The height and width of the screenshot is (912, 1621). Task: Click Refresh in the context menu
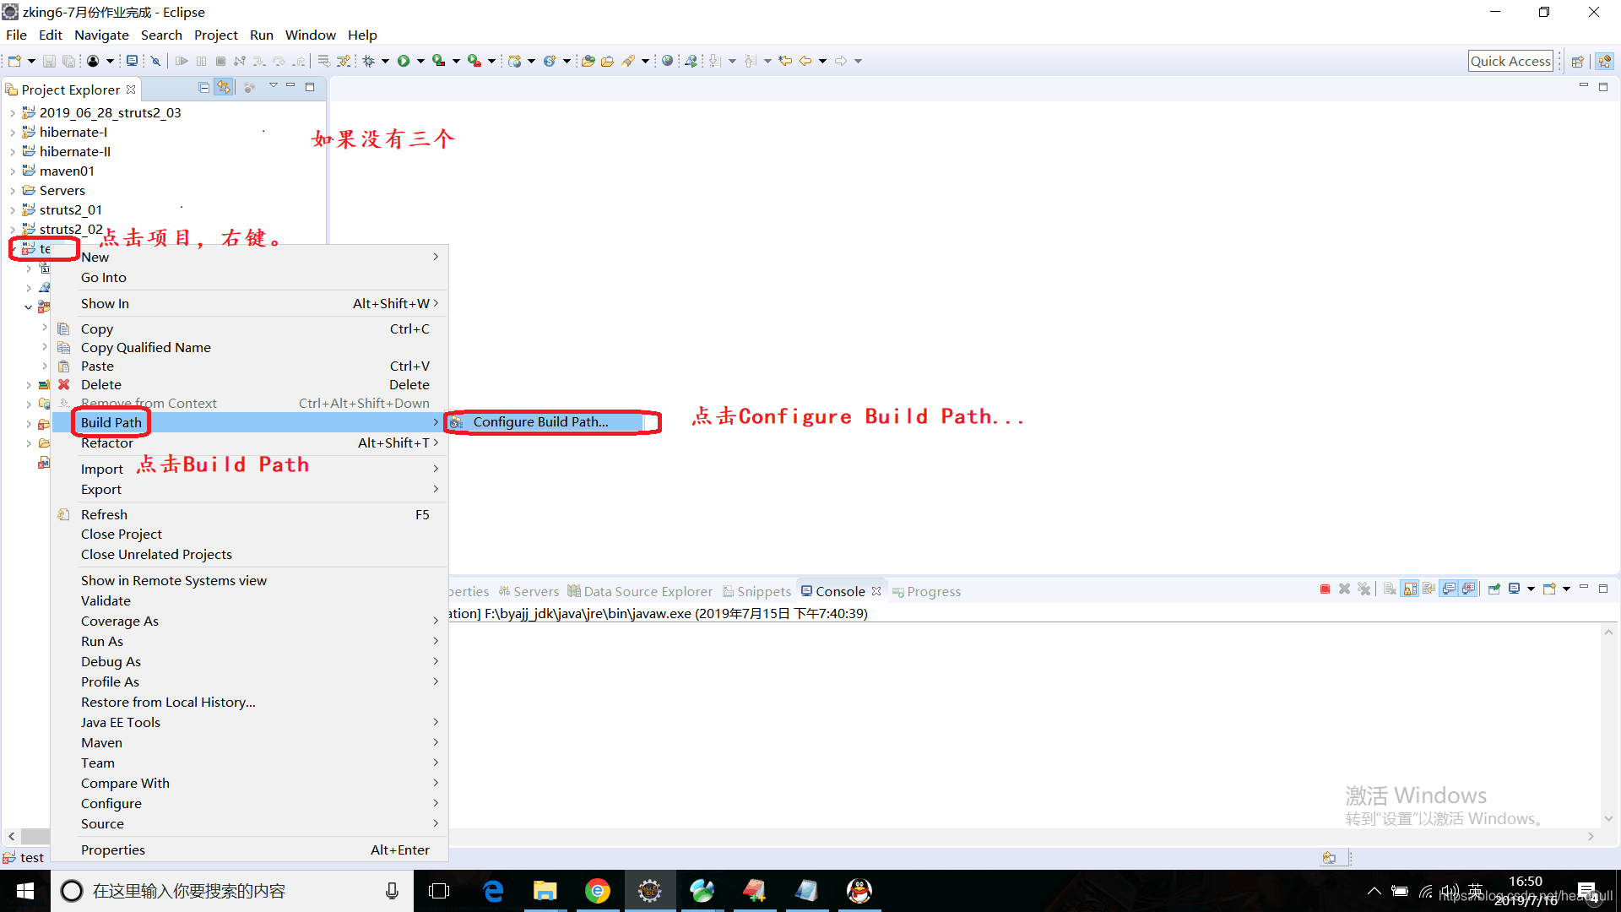pos(104,514)
